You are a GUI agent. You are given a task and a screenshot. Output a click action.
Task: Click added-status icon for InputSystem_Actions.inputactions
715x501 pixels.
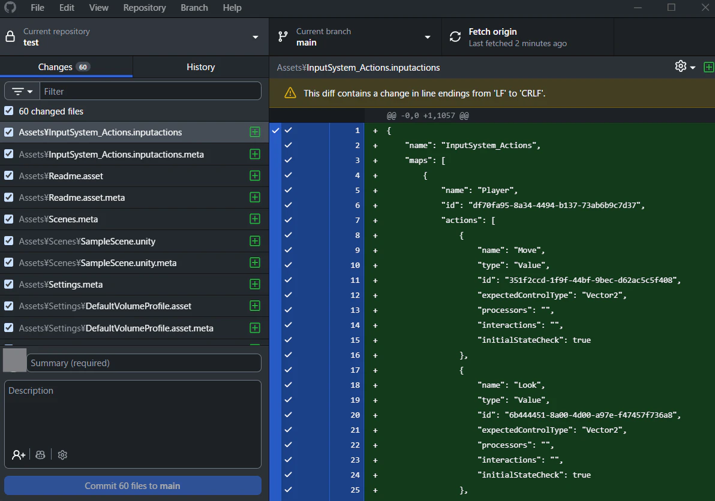pos(255,132)
